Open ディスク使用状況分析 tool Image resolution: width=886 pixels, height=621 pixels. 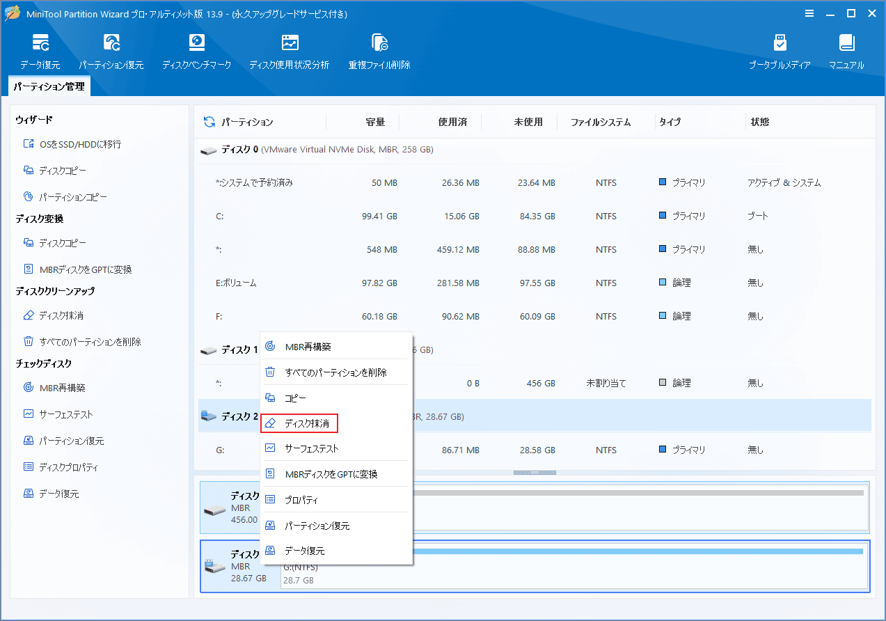(289, 52)
